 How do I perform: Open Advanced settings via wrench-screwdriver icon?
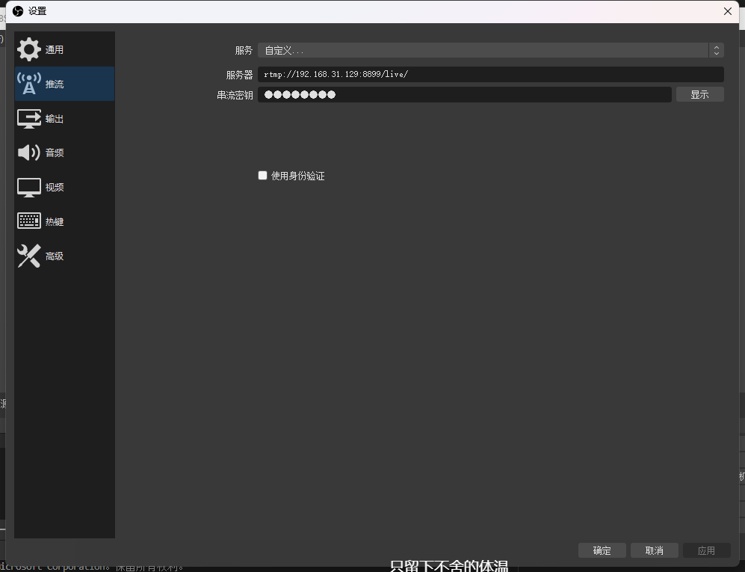coord(29,256)
